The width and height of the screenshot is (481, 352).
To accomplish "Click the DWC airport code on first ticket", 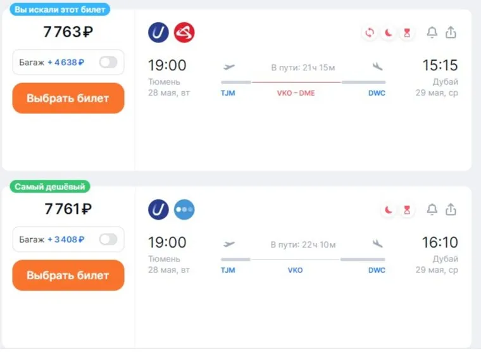I will pos(377,93).
